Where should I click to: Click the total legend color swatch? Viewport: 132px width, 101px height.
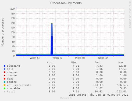(x=5, y=92)
